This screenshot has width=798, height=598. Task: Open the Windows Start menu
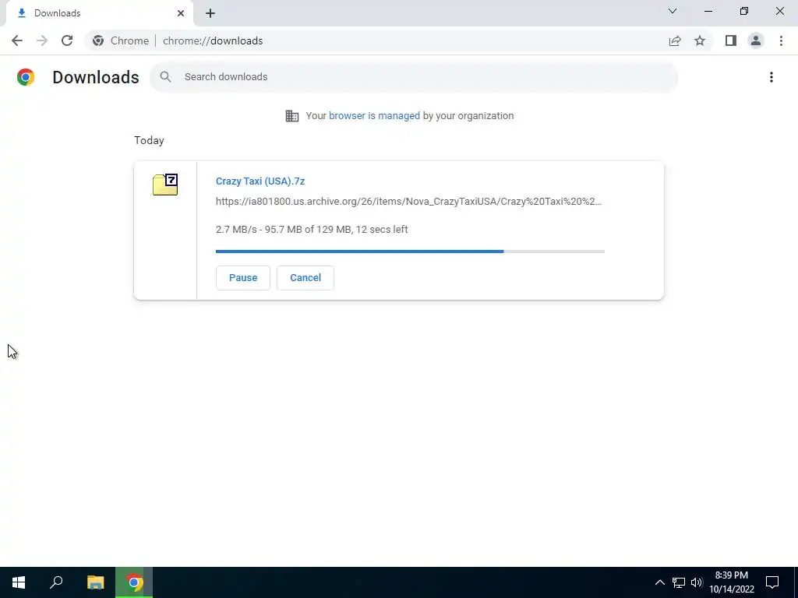coord(19,582)
